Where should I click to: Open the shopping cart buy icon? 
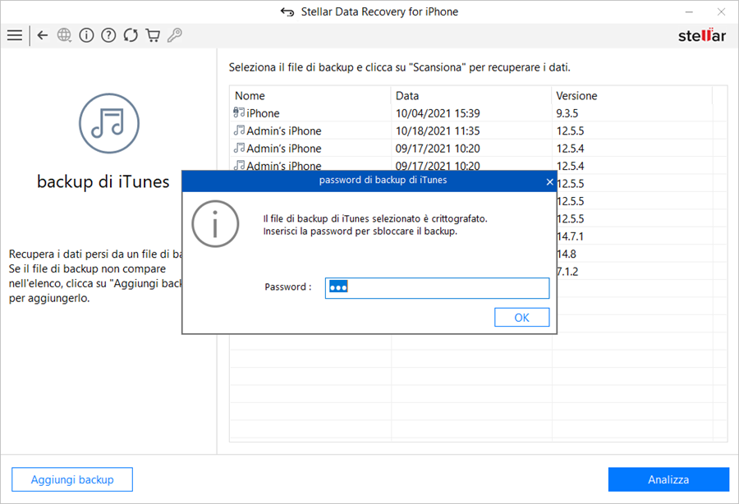(153, 35)
